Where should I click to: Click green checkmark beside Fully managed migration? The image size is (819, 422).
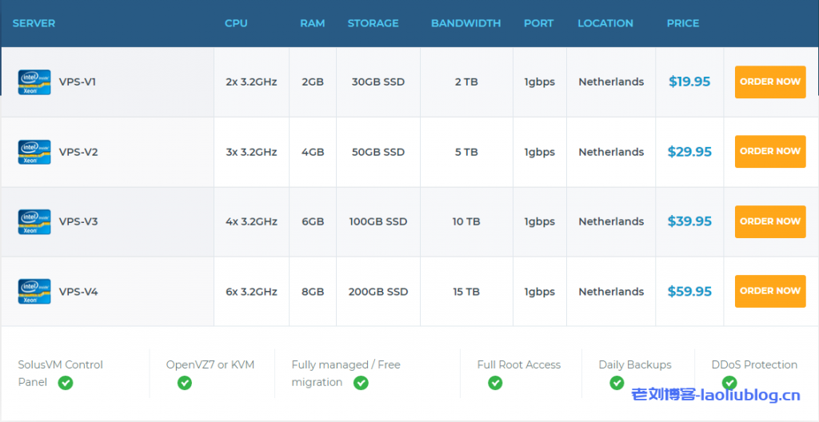pos(361,383)
